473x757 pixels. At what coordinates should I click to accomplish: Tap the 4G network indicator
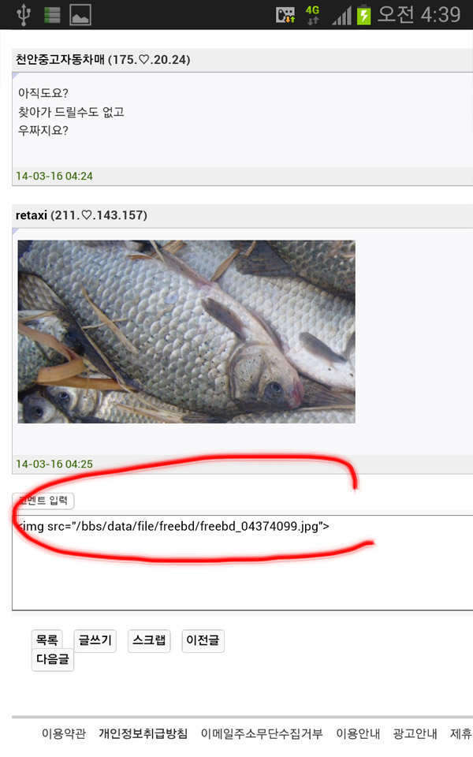pyautogui.click(x=312, y=14)
